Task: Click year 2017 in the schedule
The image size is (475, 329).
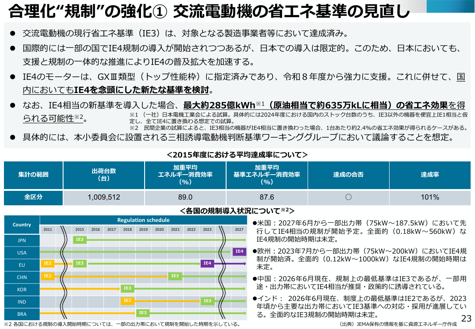Action: [x=111, y=229]
